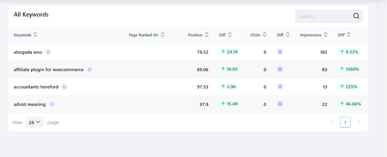Open affiliate plugin for woocommerce keyword
The height and width of the screenshot is (157, 387).
[49, 70]
